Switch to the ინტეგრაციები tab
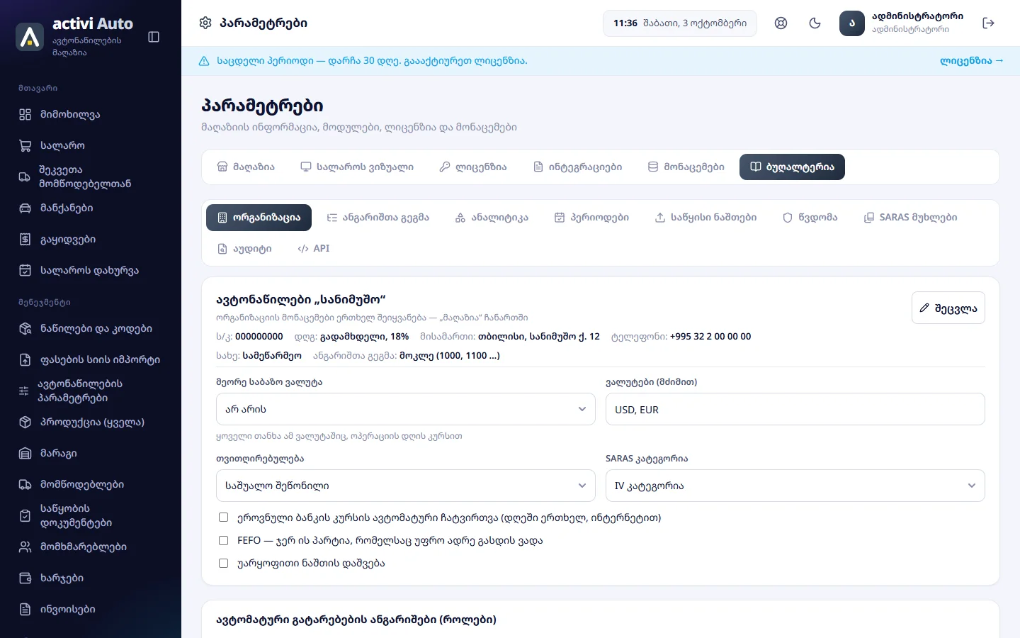 click(x=577, y=167)
